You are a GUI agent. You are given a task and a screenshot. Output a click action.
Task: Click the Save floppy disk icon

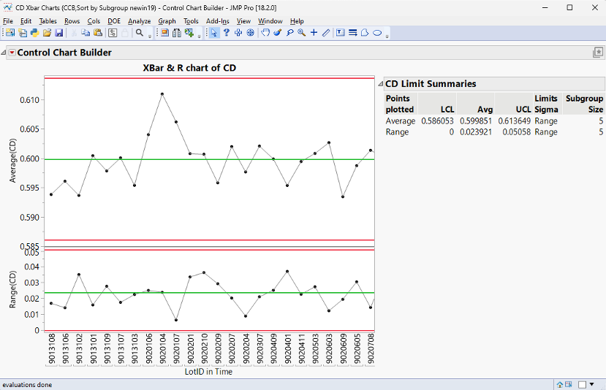pos(58,33)
